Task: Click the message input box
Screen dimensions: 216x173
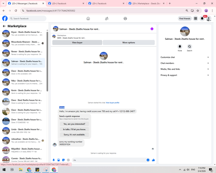Action: tap(111, 160)
